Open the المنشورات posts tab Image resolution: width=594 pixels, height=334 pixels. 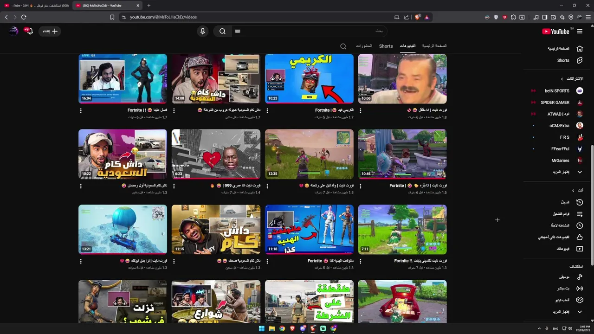(x=364, y=46)
